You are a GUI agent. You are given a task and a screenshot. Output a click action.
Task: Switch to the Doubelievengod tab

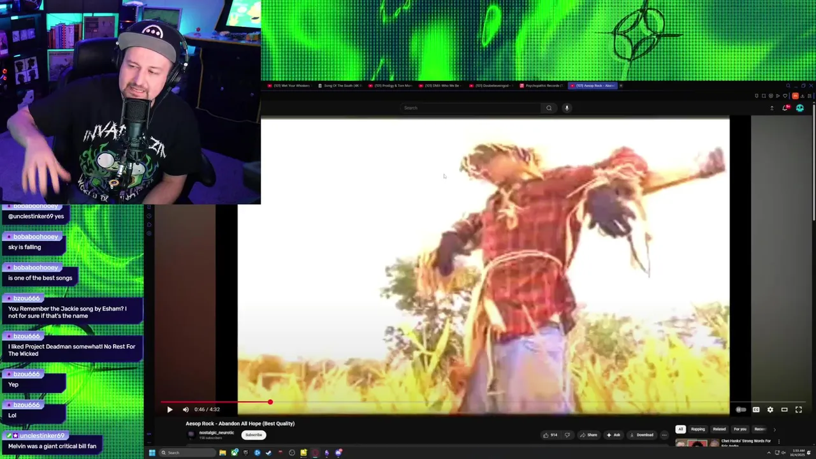tap(492, 85)
